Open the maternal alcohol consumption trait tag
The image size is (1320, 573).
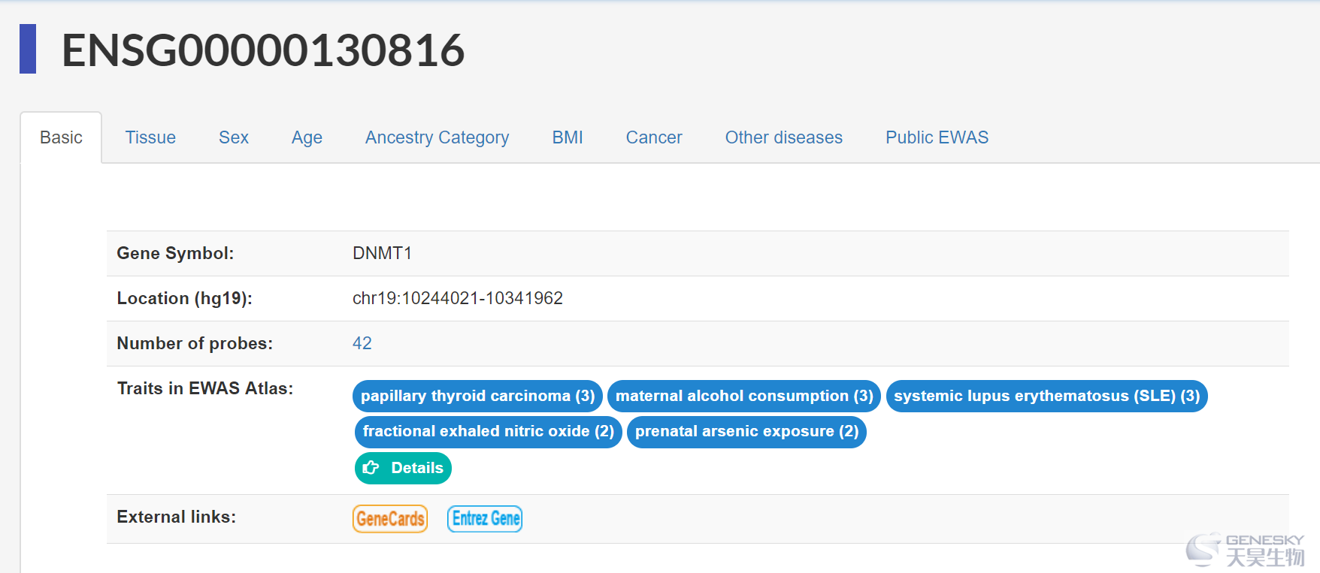(744, 396)
